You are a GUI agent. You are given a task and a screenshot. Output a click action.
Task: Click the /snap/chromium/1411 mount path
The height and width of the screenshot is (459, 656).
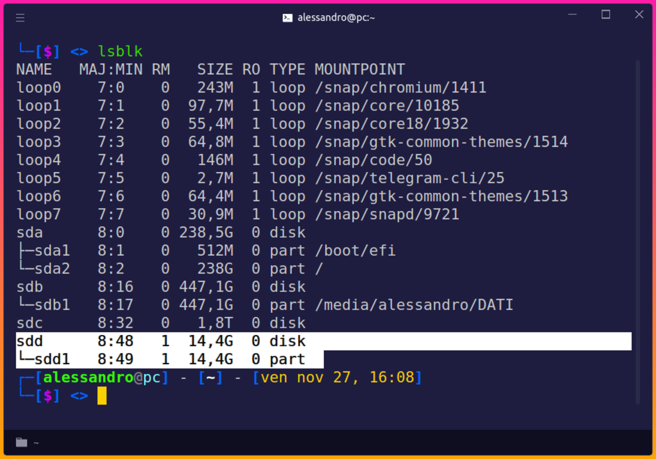pyautogui.click(x=400, y=88)
